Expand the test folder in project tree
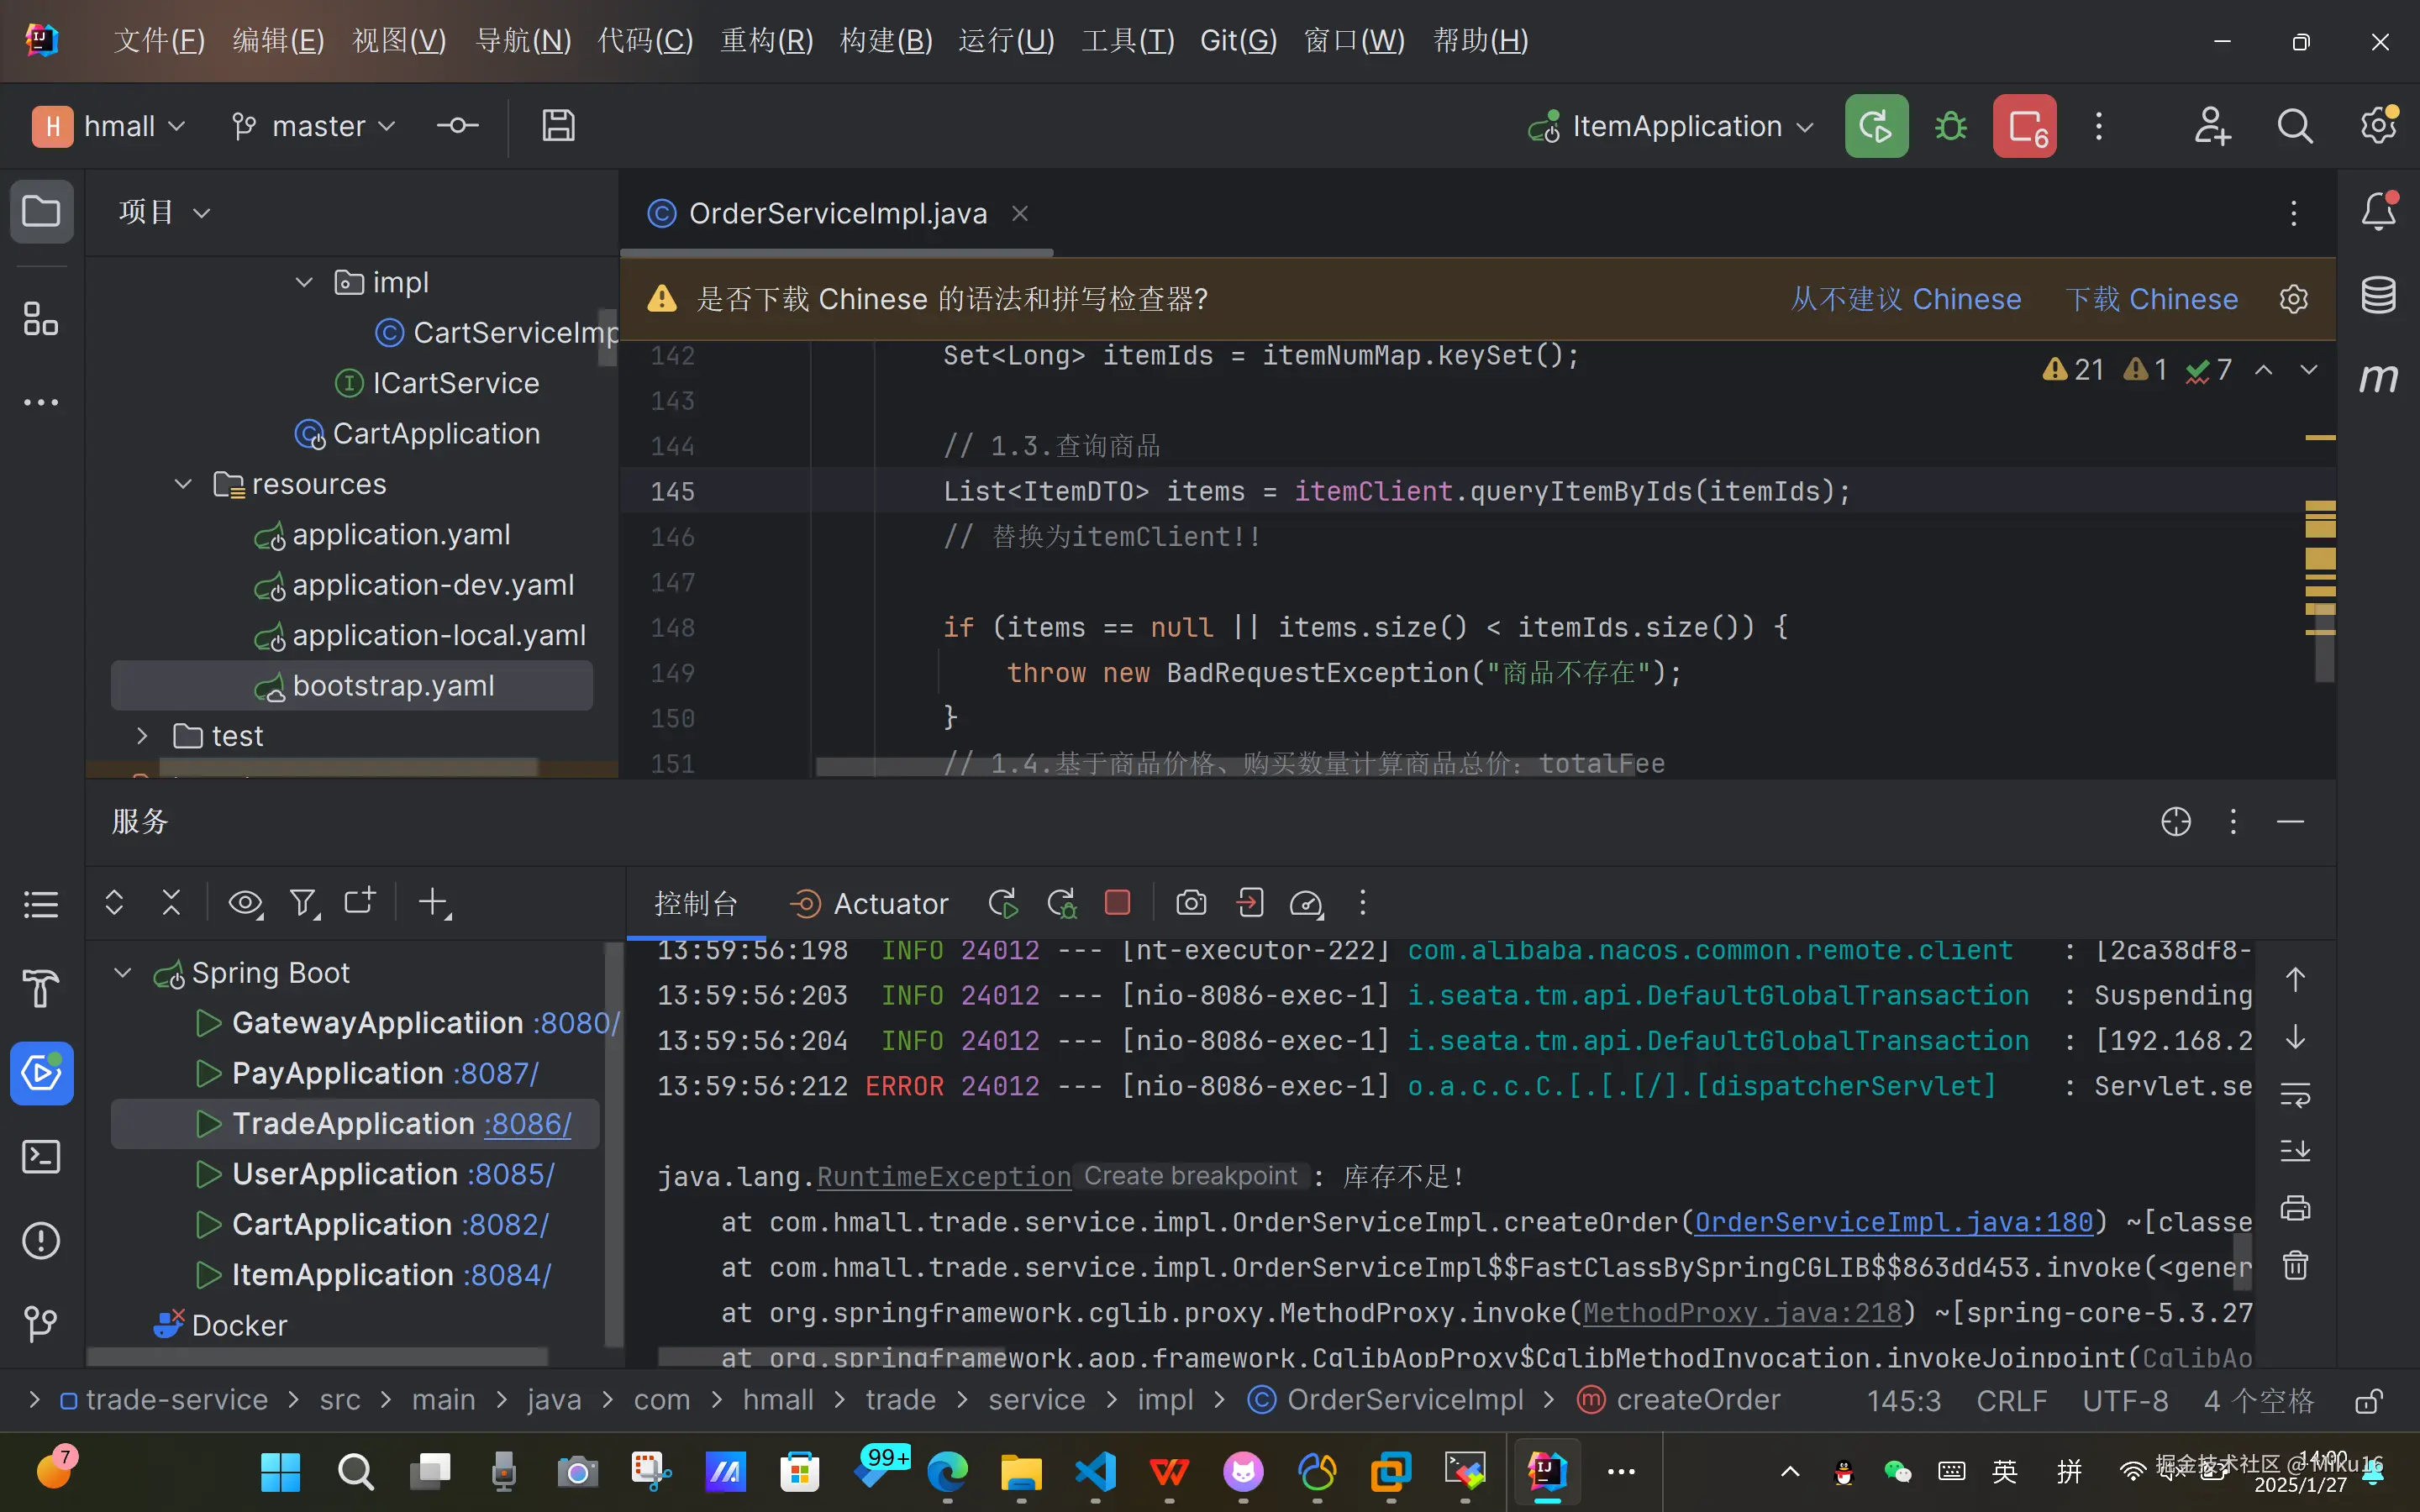This screenshot has width=2420, height=1512. point(142,736)
